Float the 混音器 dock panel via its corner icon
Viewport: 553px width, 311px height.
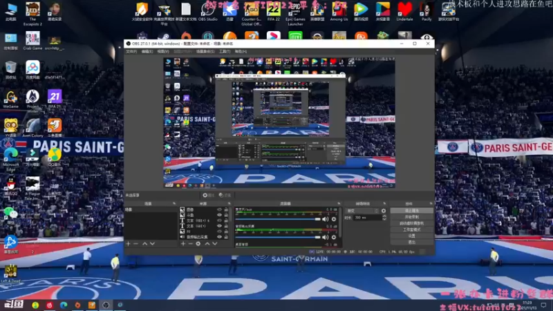click(339, 203)
